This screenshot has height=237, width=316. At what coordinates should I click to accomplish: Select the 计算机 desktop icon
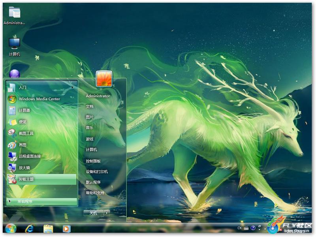click(14, 46)
